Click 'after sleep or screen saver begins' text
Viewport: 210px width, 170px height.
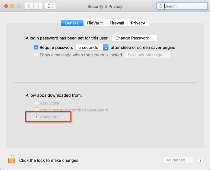(x=143, y=48)
